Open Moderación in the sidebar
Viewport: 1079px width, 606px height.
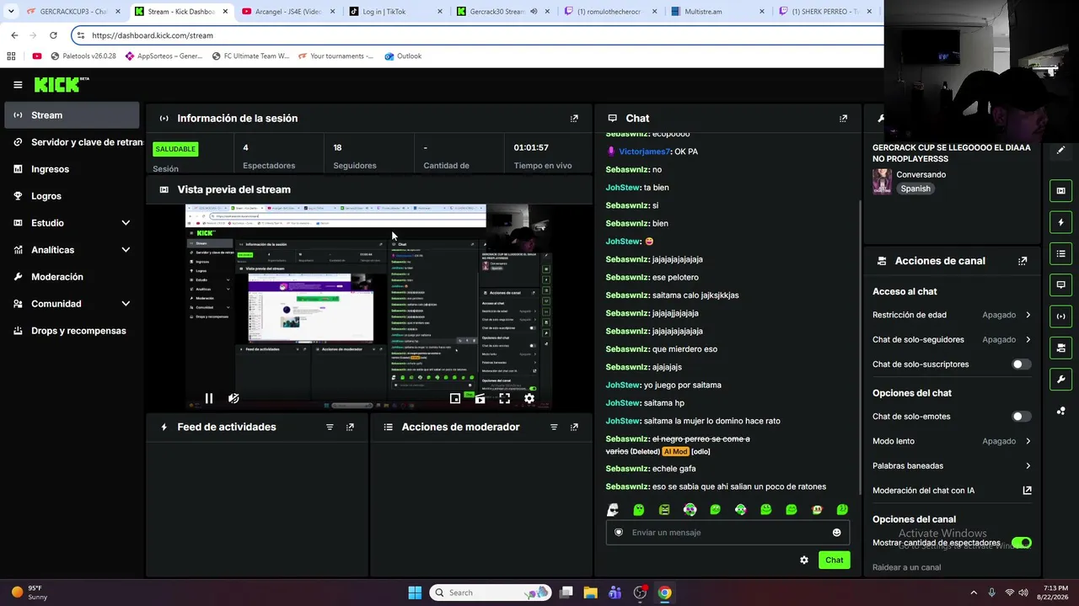72,277
